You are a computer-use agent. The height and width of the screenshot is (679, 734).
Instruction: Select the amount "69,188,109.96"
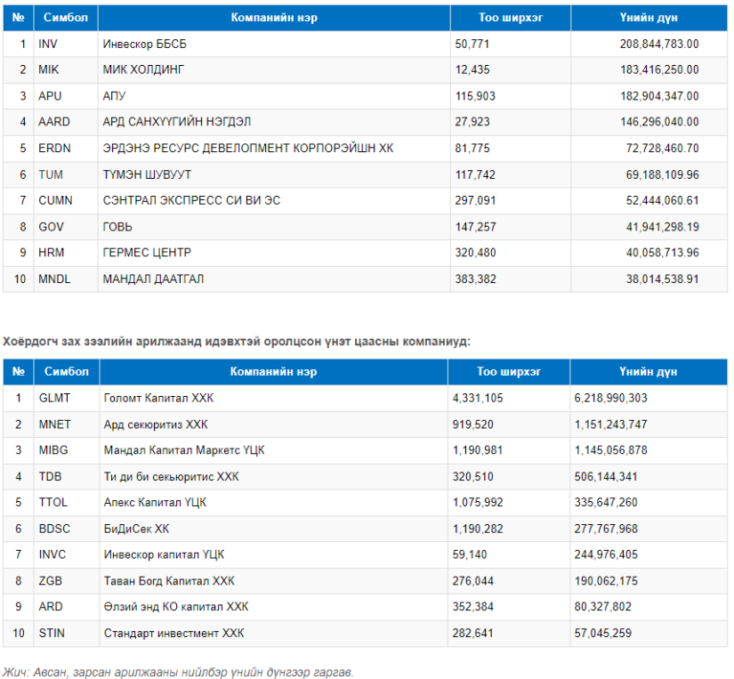pos(662,174)
